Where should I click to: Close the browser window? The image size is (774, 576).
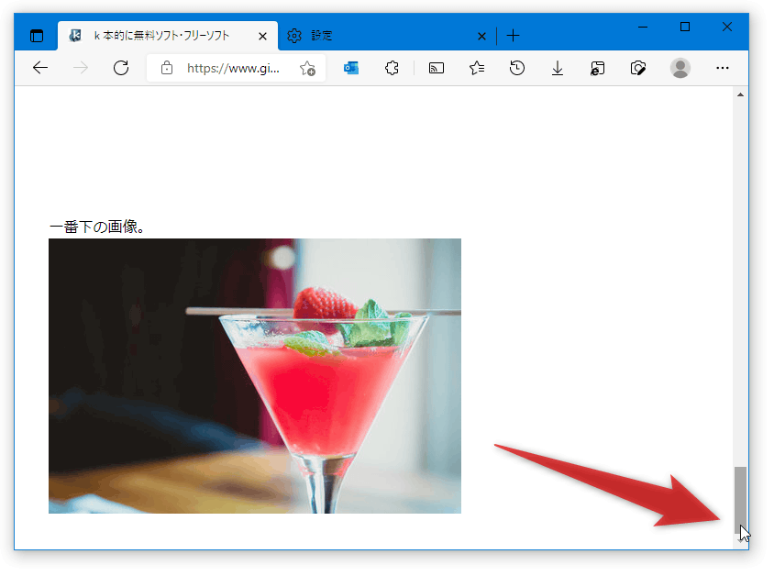pyautogui.click(x=726, y=27)
